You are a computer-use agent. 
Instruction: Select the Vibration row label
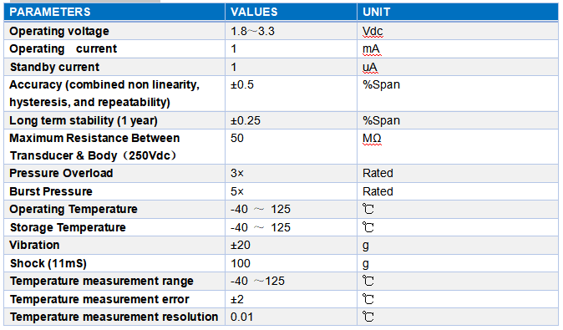pos(34,245)
